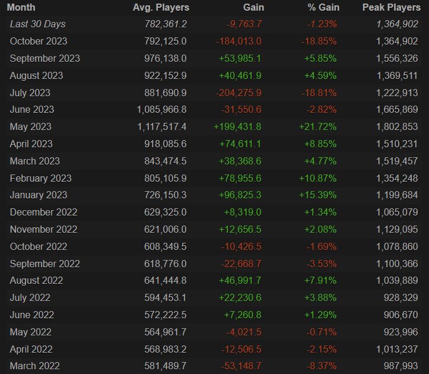Click the January 2023 row label
Viewport: 429px width, 374px height.
point(39,195)
